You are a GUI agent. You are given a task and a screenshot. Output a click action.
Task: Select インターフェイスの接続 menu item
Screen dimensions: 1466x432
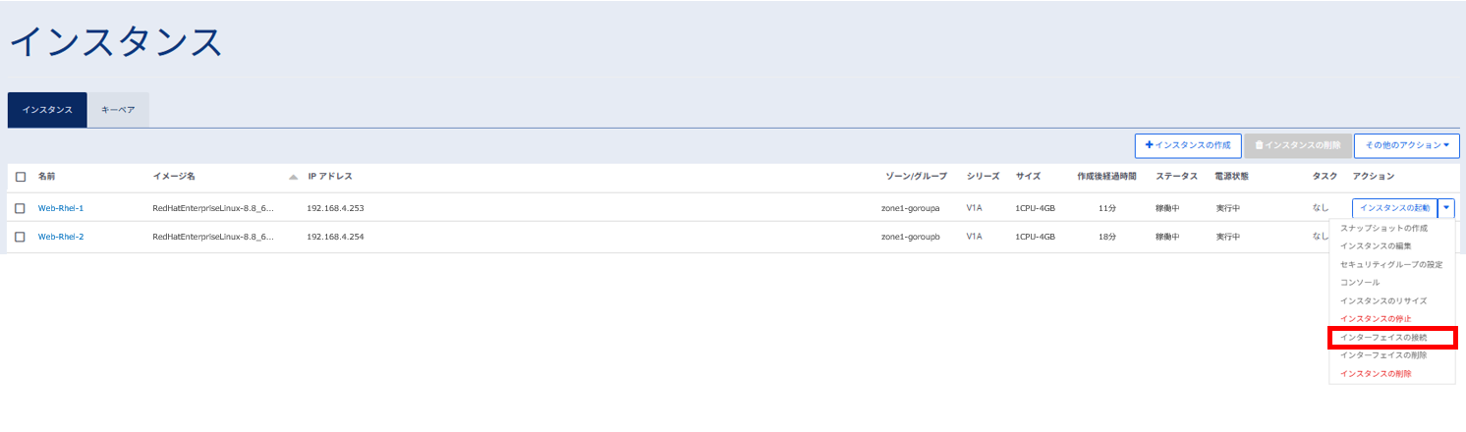(1383, 338)
